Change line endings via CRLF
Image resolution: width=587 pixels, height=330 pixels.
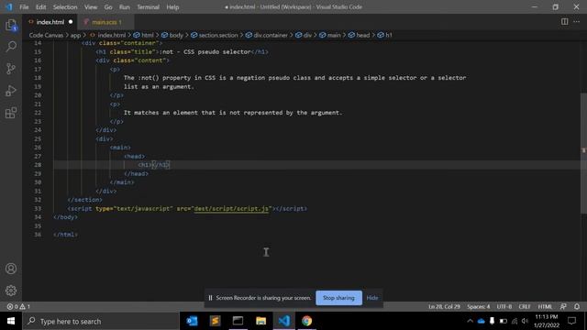[x=525, y=306]
